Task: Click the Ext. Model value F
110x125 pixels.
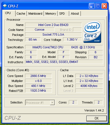Action: pos(64,57)
